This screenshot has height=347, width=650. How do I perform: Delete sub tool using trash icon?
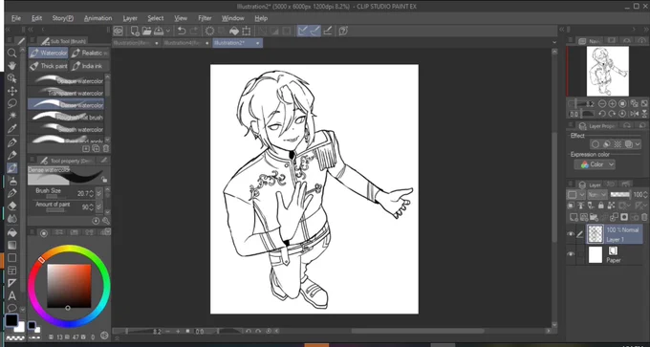click(106, 148)
